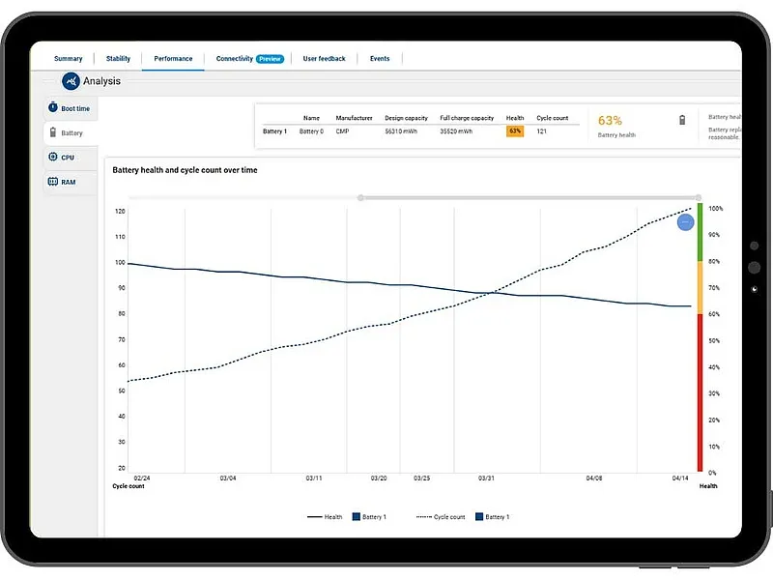The width and height of the screenshot is (773, 580).
Task: Open the Summary tab
Action: (x=68, y=58)
